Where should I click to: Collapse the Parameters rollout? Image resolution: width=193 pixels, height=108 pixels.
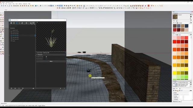37,55
